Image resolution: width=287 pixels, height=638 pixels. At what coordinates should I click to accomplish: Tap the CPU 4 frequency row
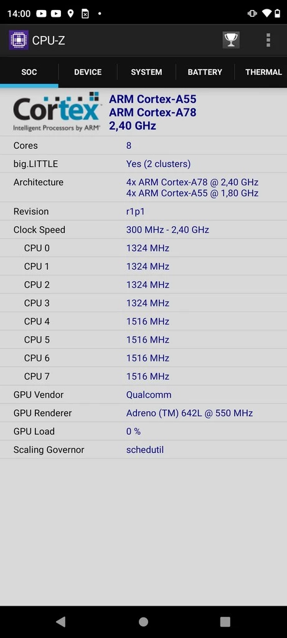point(143,321)
